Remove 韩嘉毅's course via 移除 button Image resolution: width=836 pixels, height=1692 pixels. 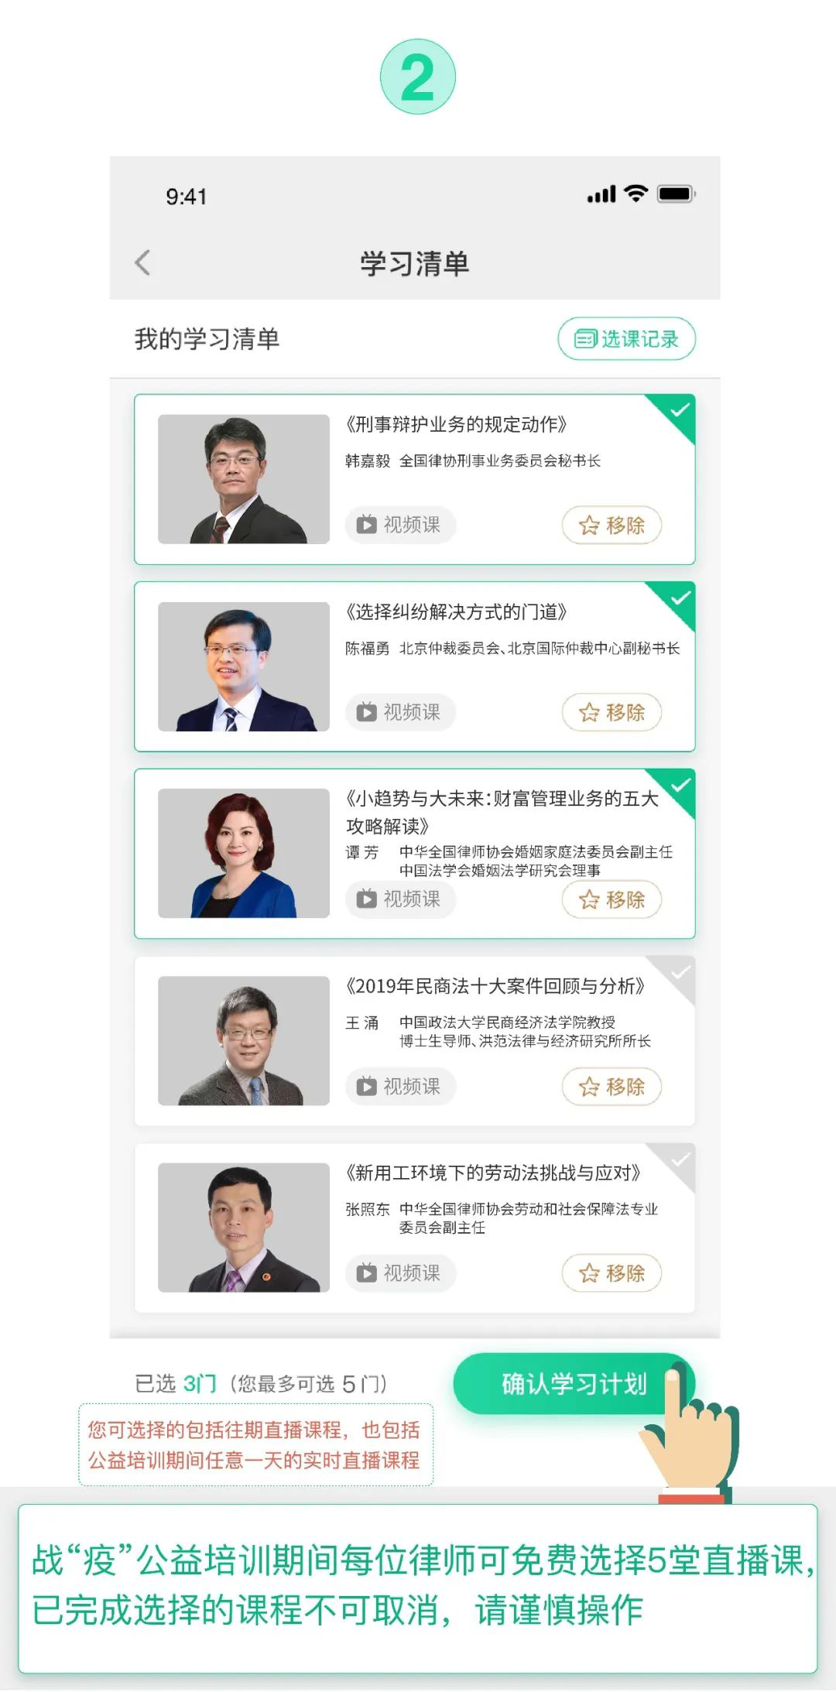click(x=612, y=525)
